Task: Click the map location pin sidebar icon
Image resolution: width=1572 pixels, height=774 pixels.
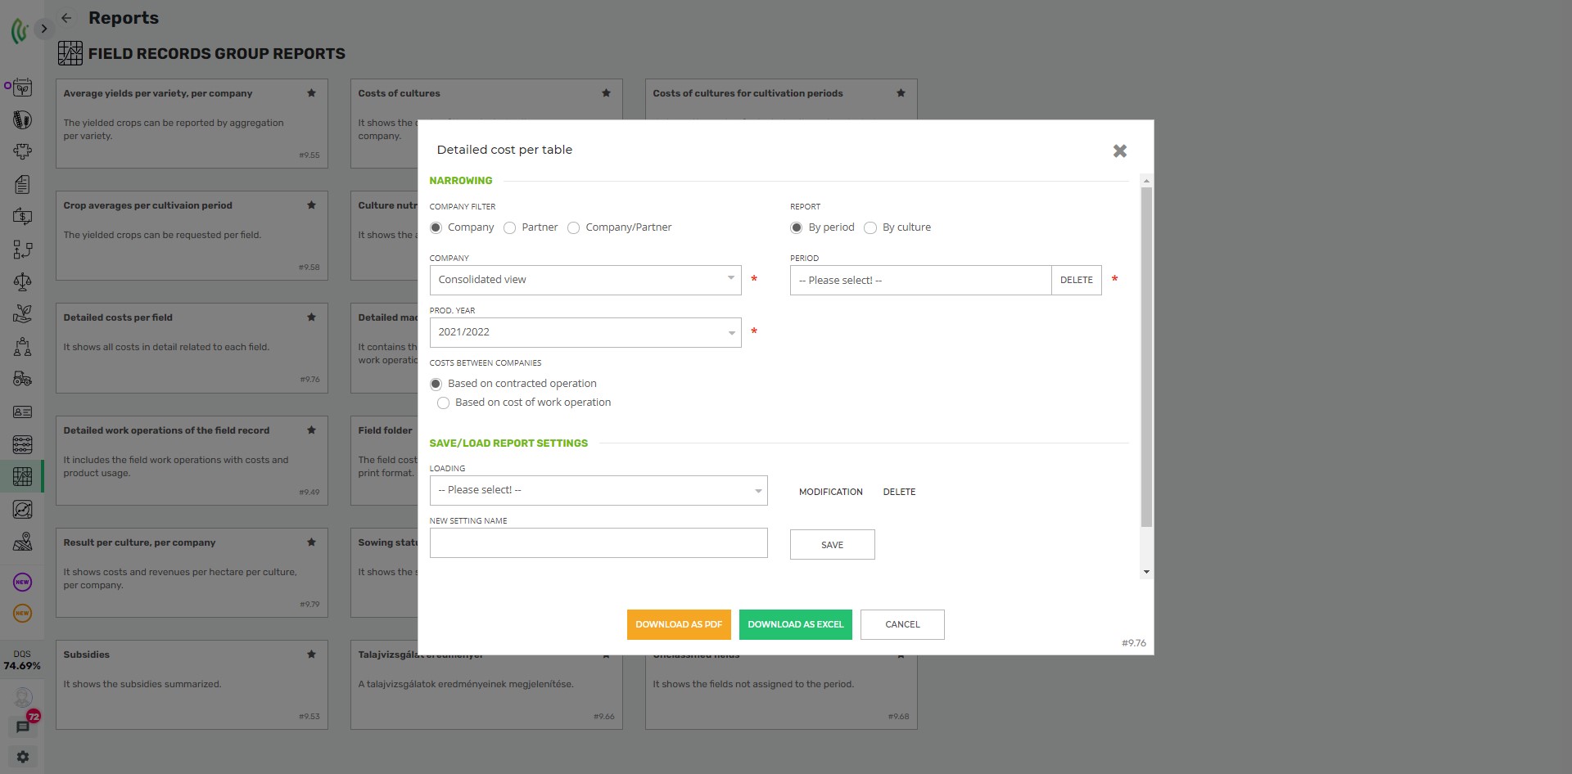Action: click(22, 542)
